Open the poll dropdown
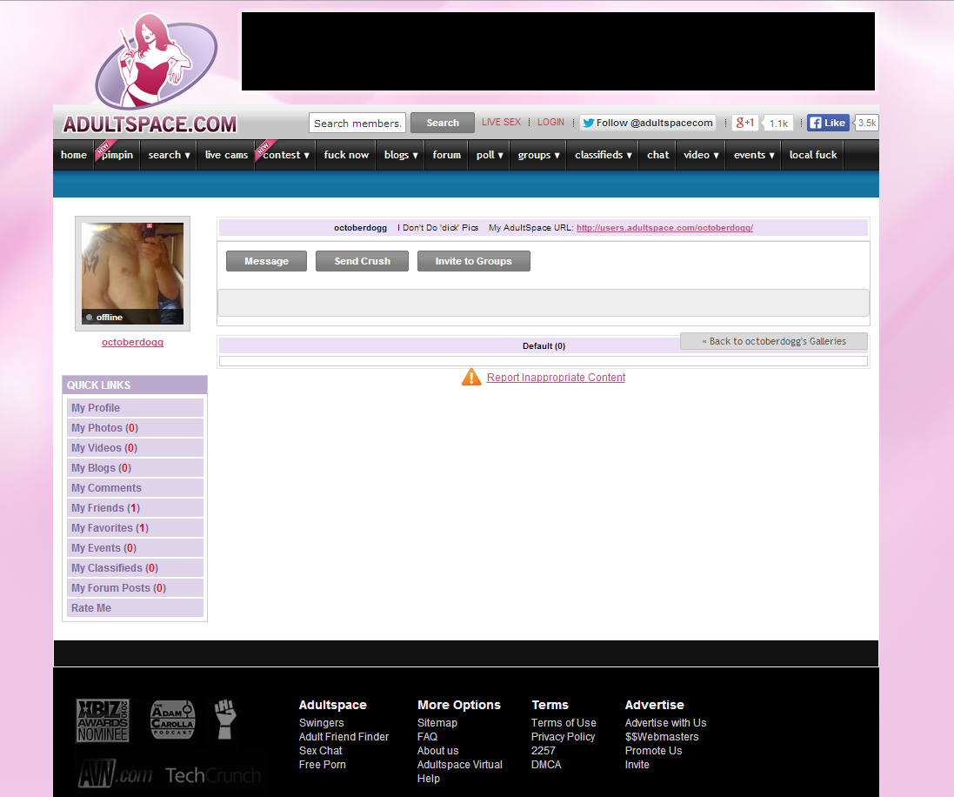Screen dimensions: 954x797 489,155
